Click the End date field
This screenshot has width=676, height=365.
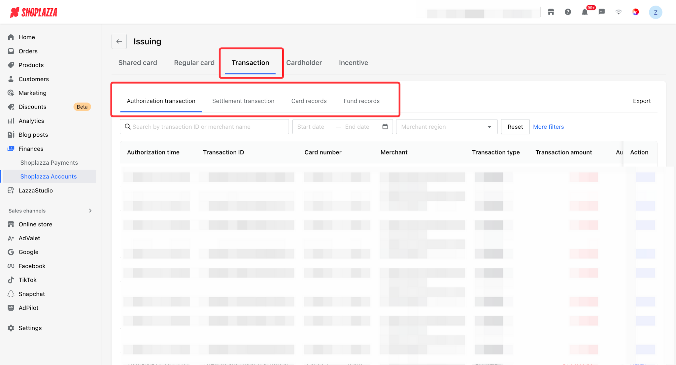coord(357,127)
